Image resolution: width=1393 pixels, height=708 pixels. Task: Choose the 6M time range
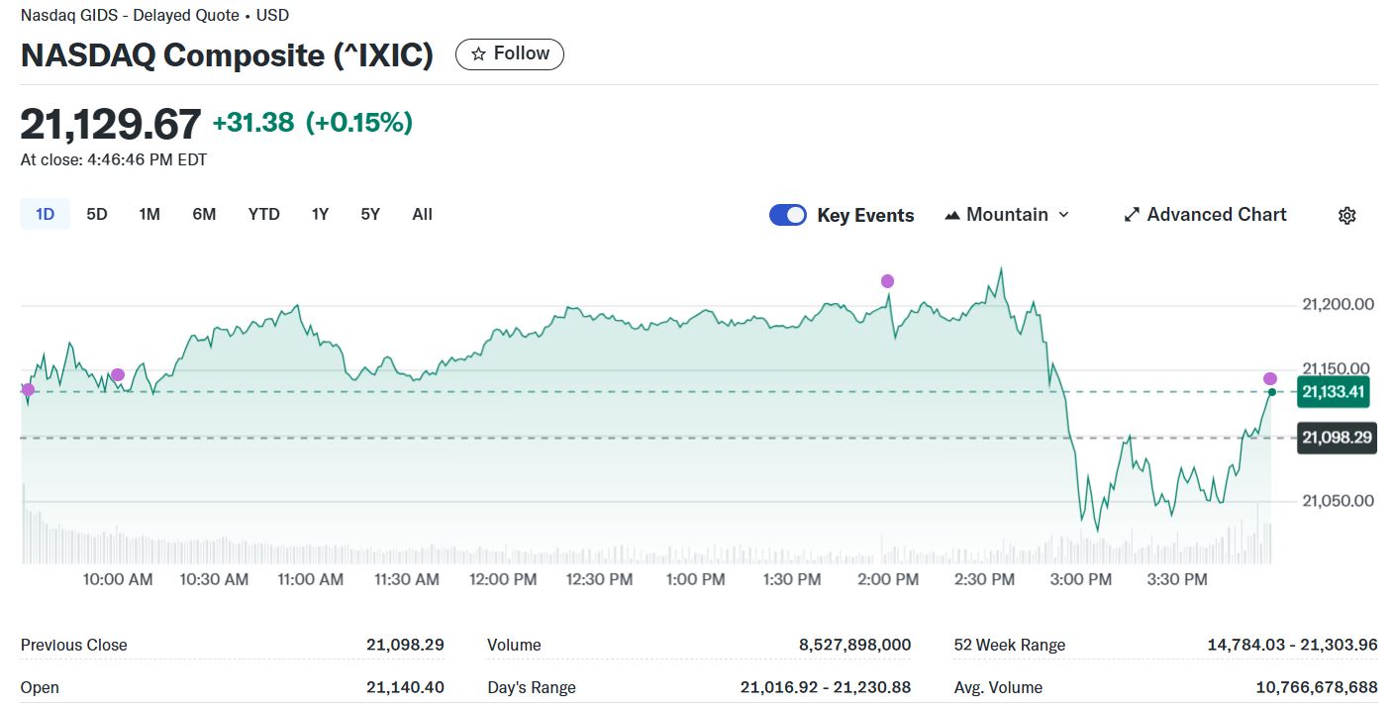tap(204, 214)
